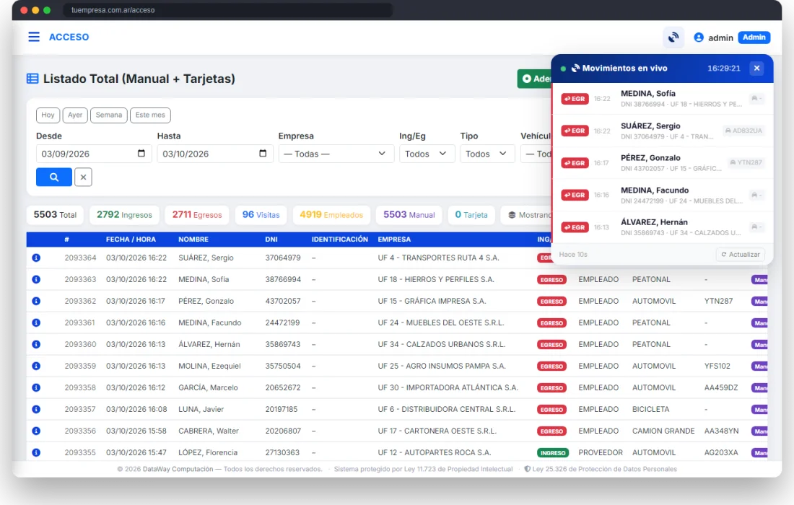The height and width of the screenshot is (505, 794).
Task: Sort by the FECHA / HORA column header
Action: pos(131,240)
